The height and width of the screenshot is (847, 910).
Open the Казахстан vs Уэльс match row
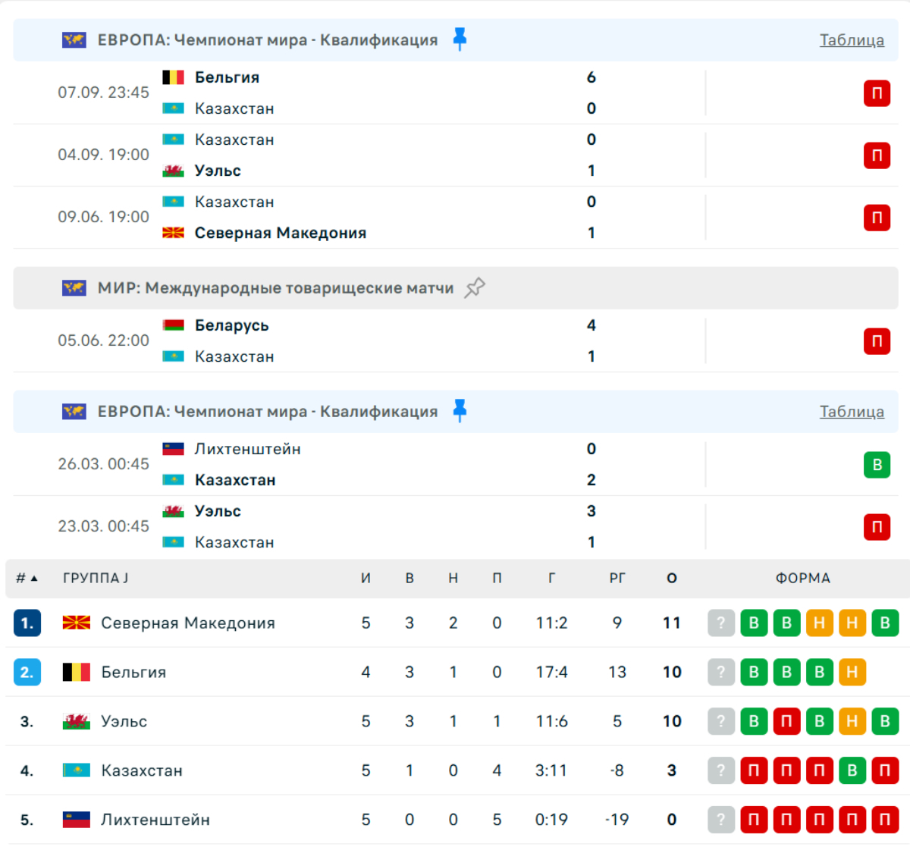tap(456, 155)
